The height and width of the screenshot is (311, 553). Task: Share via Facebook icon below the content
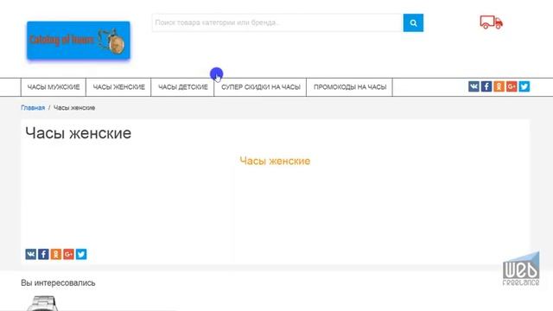[x=43, y=254]
